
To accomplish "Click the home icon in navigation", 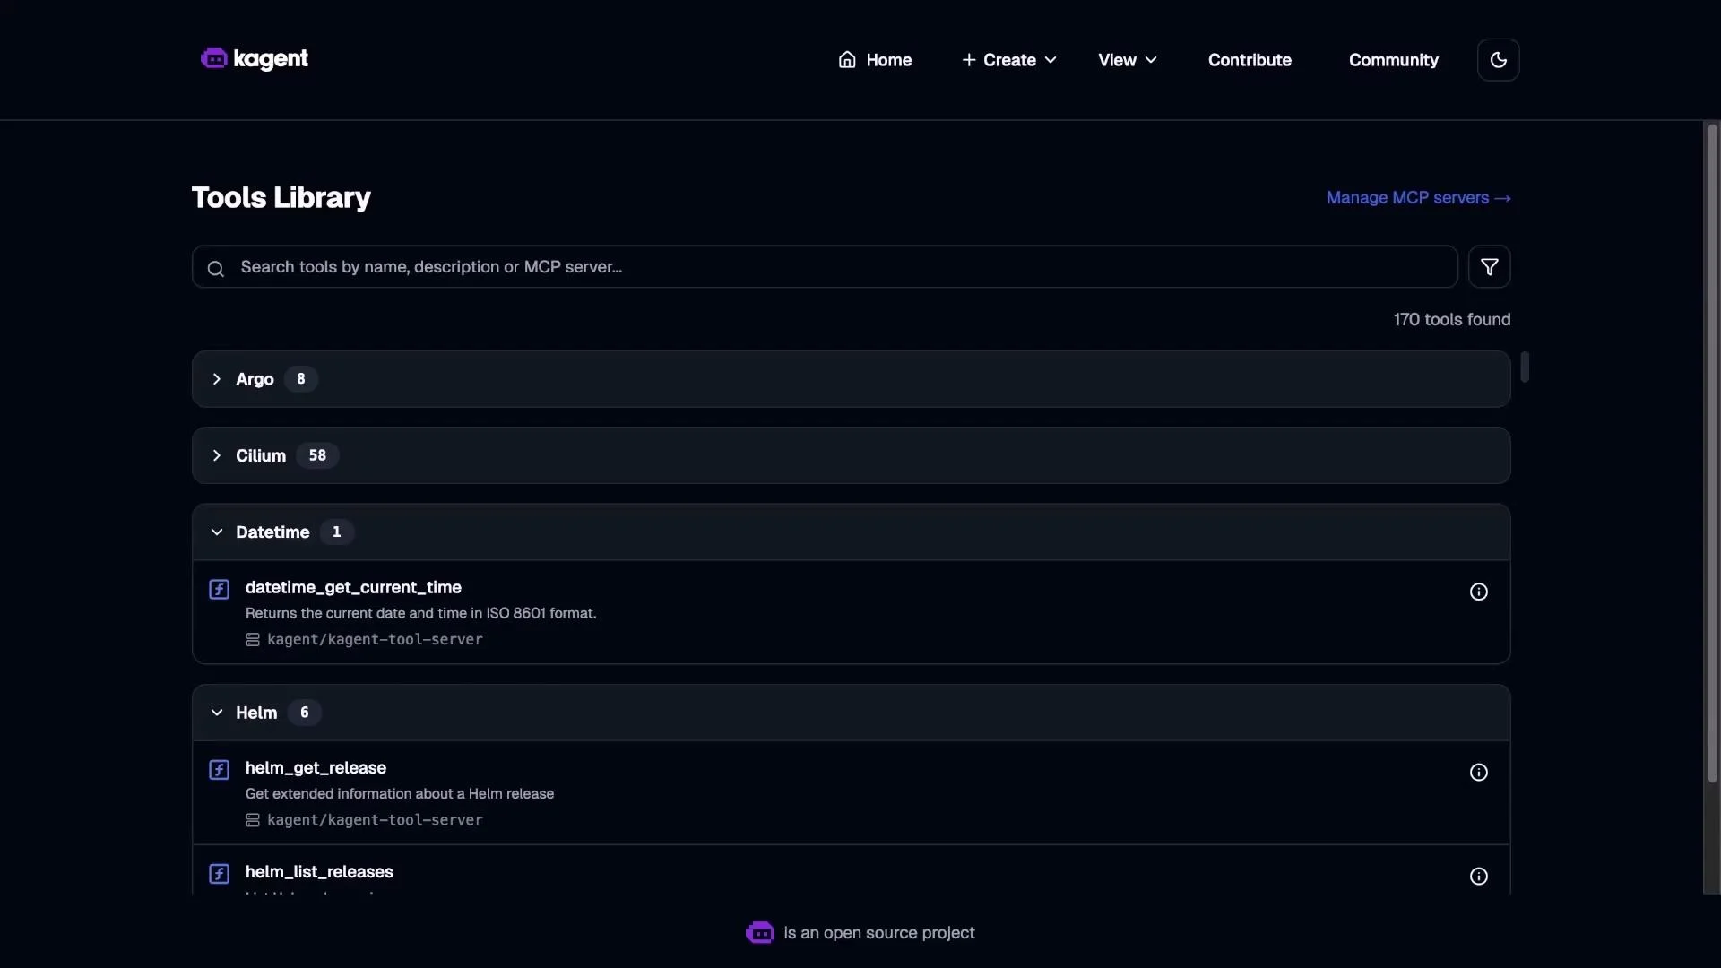I will coord(846,60).
